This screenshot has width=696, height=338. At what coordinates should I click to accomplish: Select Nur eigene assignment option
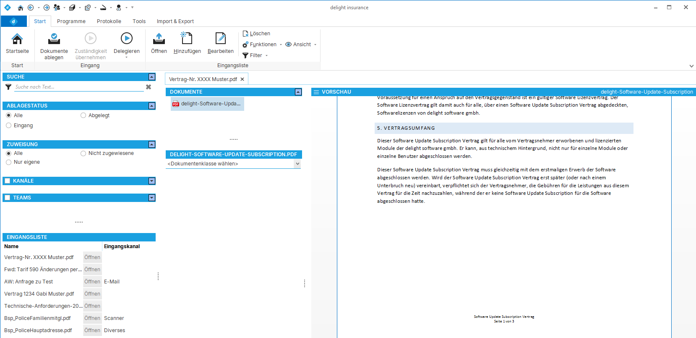coord(9,162)
